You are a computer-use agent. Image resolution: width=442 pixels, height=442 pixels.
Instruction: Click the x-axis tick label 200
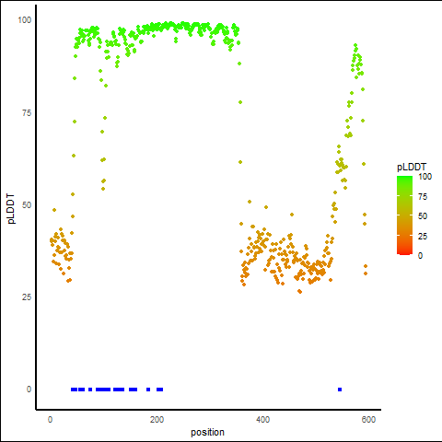[157, 420]
